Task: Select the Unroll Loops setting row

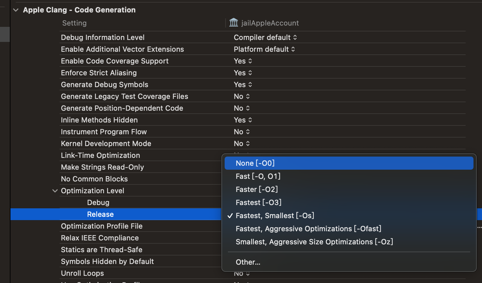Action: (83, 273)
